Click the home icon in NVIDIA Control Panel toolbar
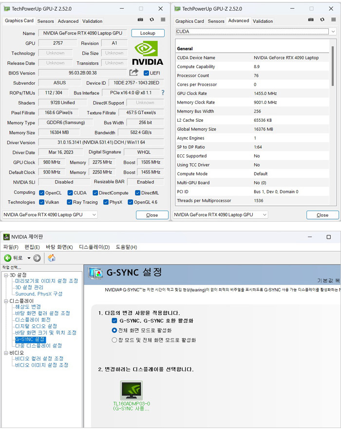The image size is (341, 430). click(x=51, y=258)
